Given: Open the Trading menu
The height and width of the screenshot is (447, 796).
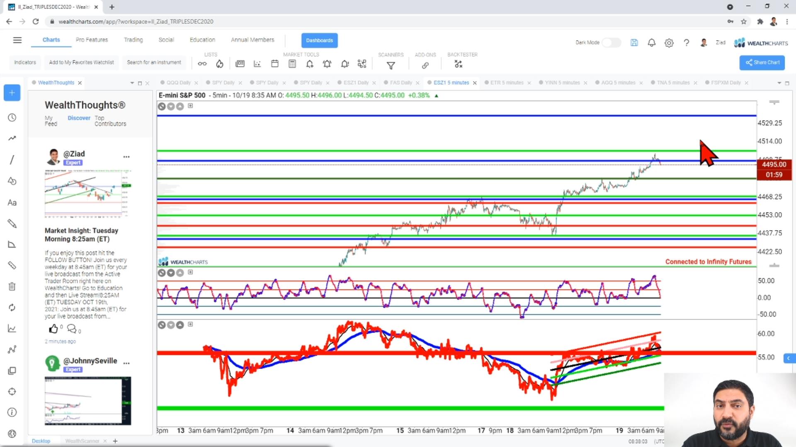Looking at the screenshot, I should point(133,40).
